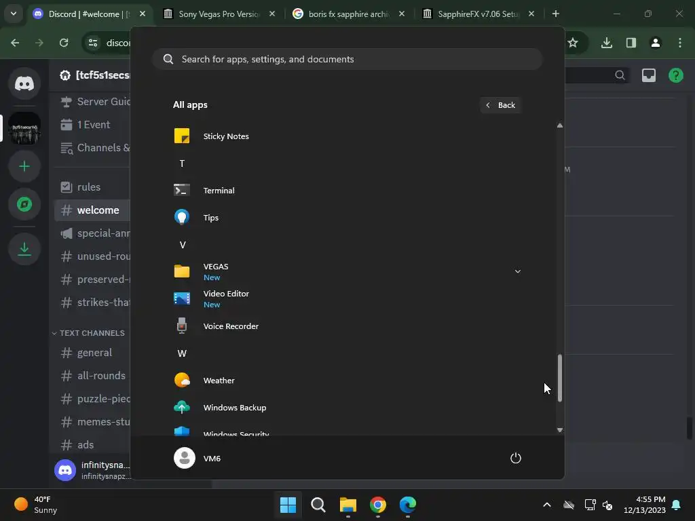Open the general text channel

tap(93, 353)
